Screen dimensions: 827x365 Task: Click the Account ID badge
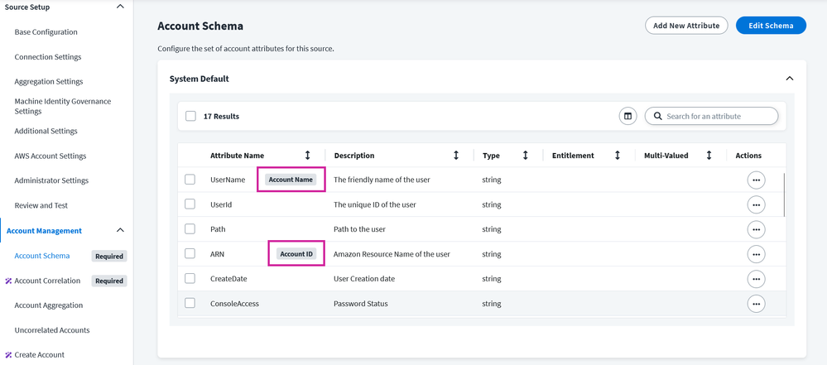coord(296,254)
